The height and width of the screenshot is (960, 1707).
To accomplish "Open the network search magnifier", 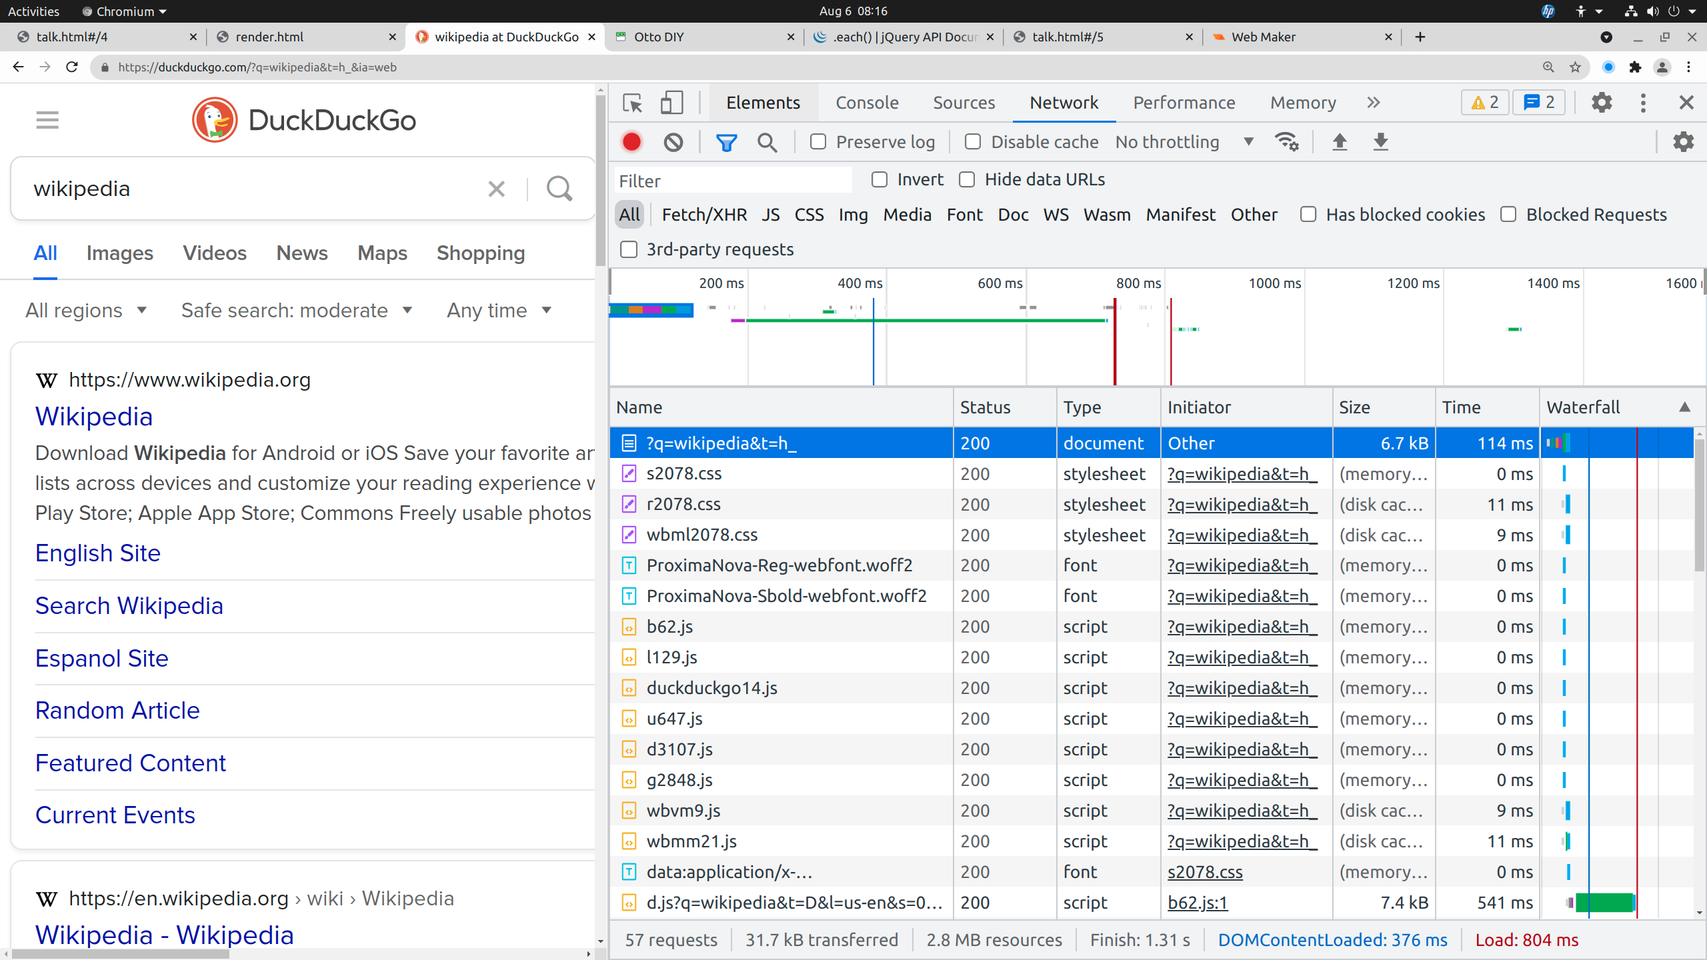I will 767,142.
